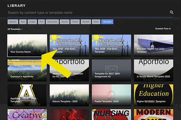Select the Template filter tab
The image size is (181, 120).
(107, 22)
